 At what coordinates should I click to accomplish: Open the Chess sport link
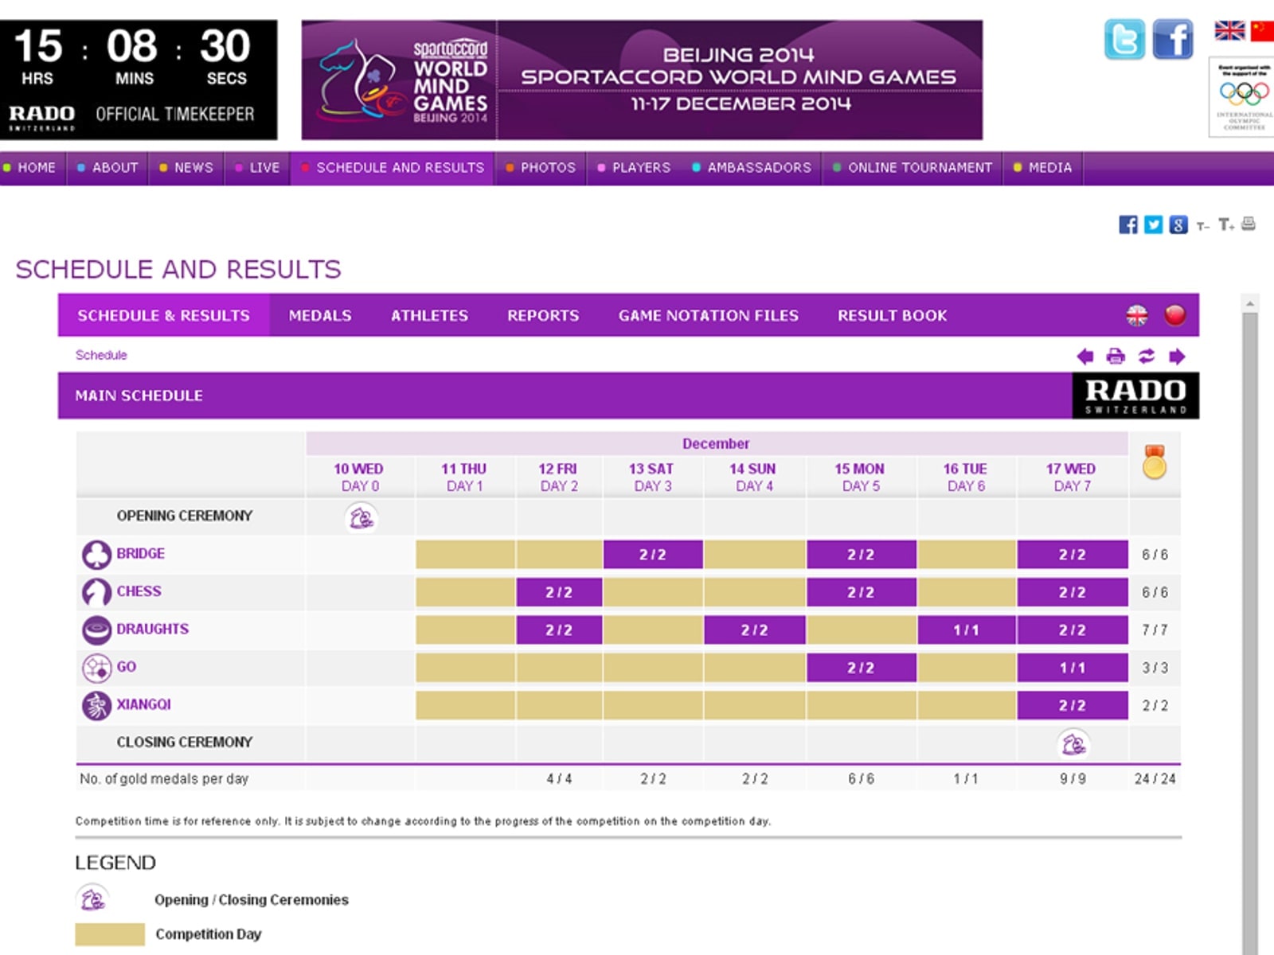pos(139,591)
